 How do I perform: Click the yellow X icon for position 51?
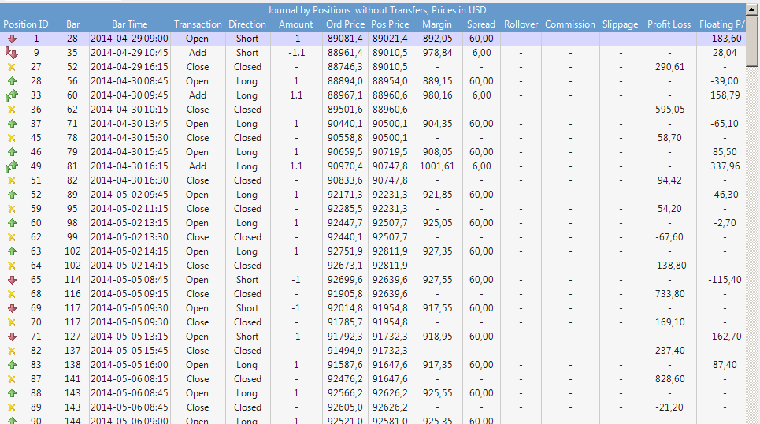[x=12, y=180]
